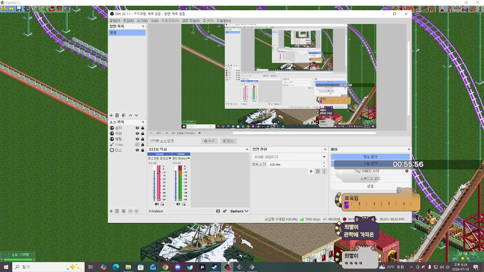484x272 pixels.
Task: Open preview scaling dropdown arrow
Action: [x=199, y=133]
